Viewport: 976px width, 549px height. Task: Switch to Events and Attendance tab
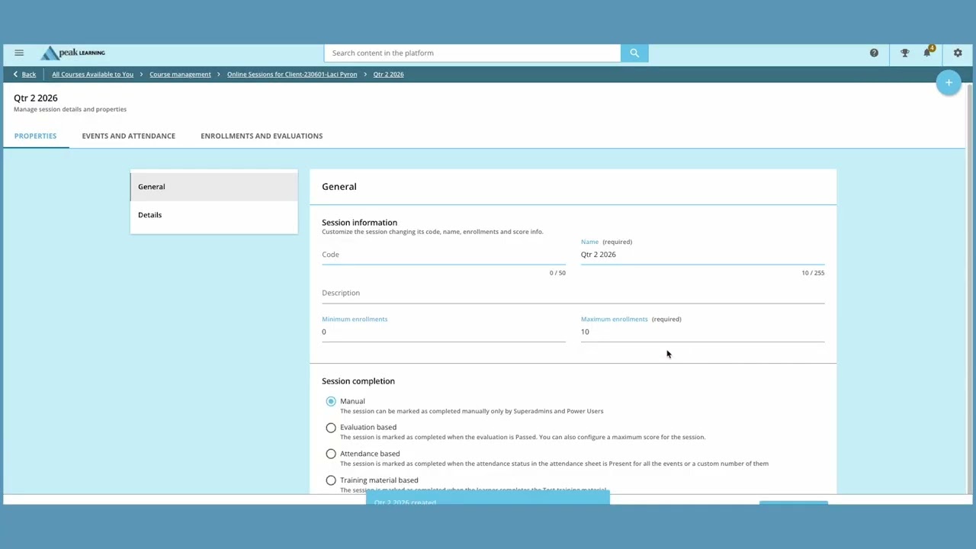129,136
